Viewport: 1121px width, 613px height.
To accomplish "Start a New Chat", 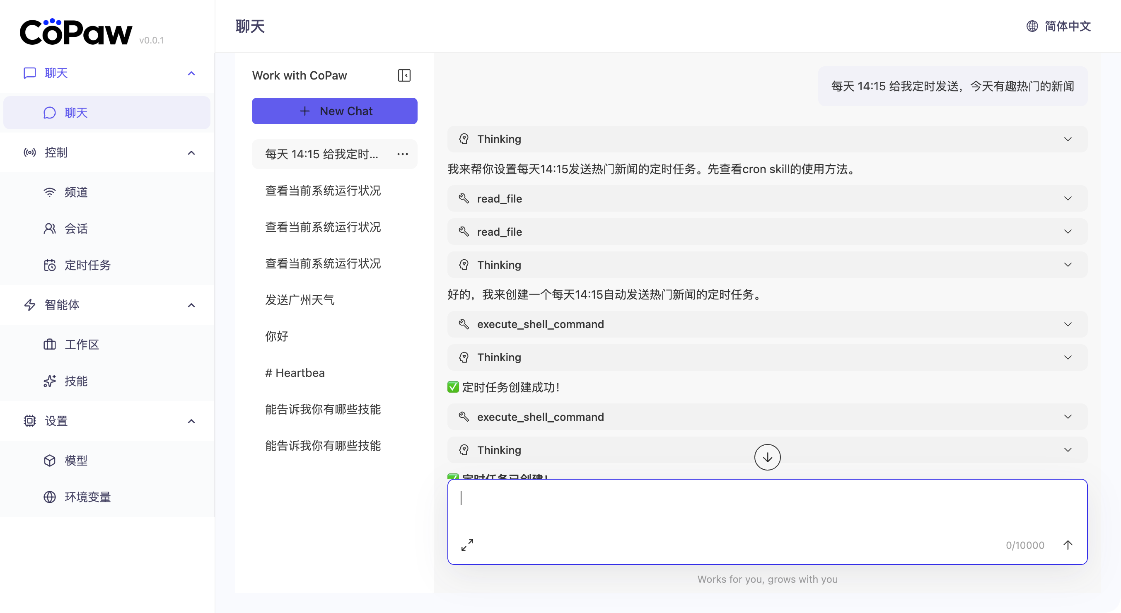I will 334,111.
